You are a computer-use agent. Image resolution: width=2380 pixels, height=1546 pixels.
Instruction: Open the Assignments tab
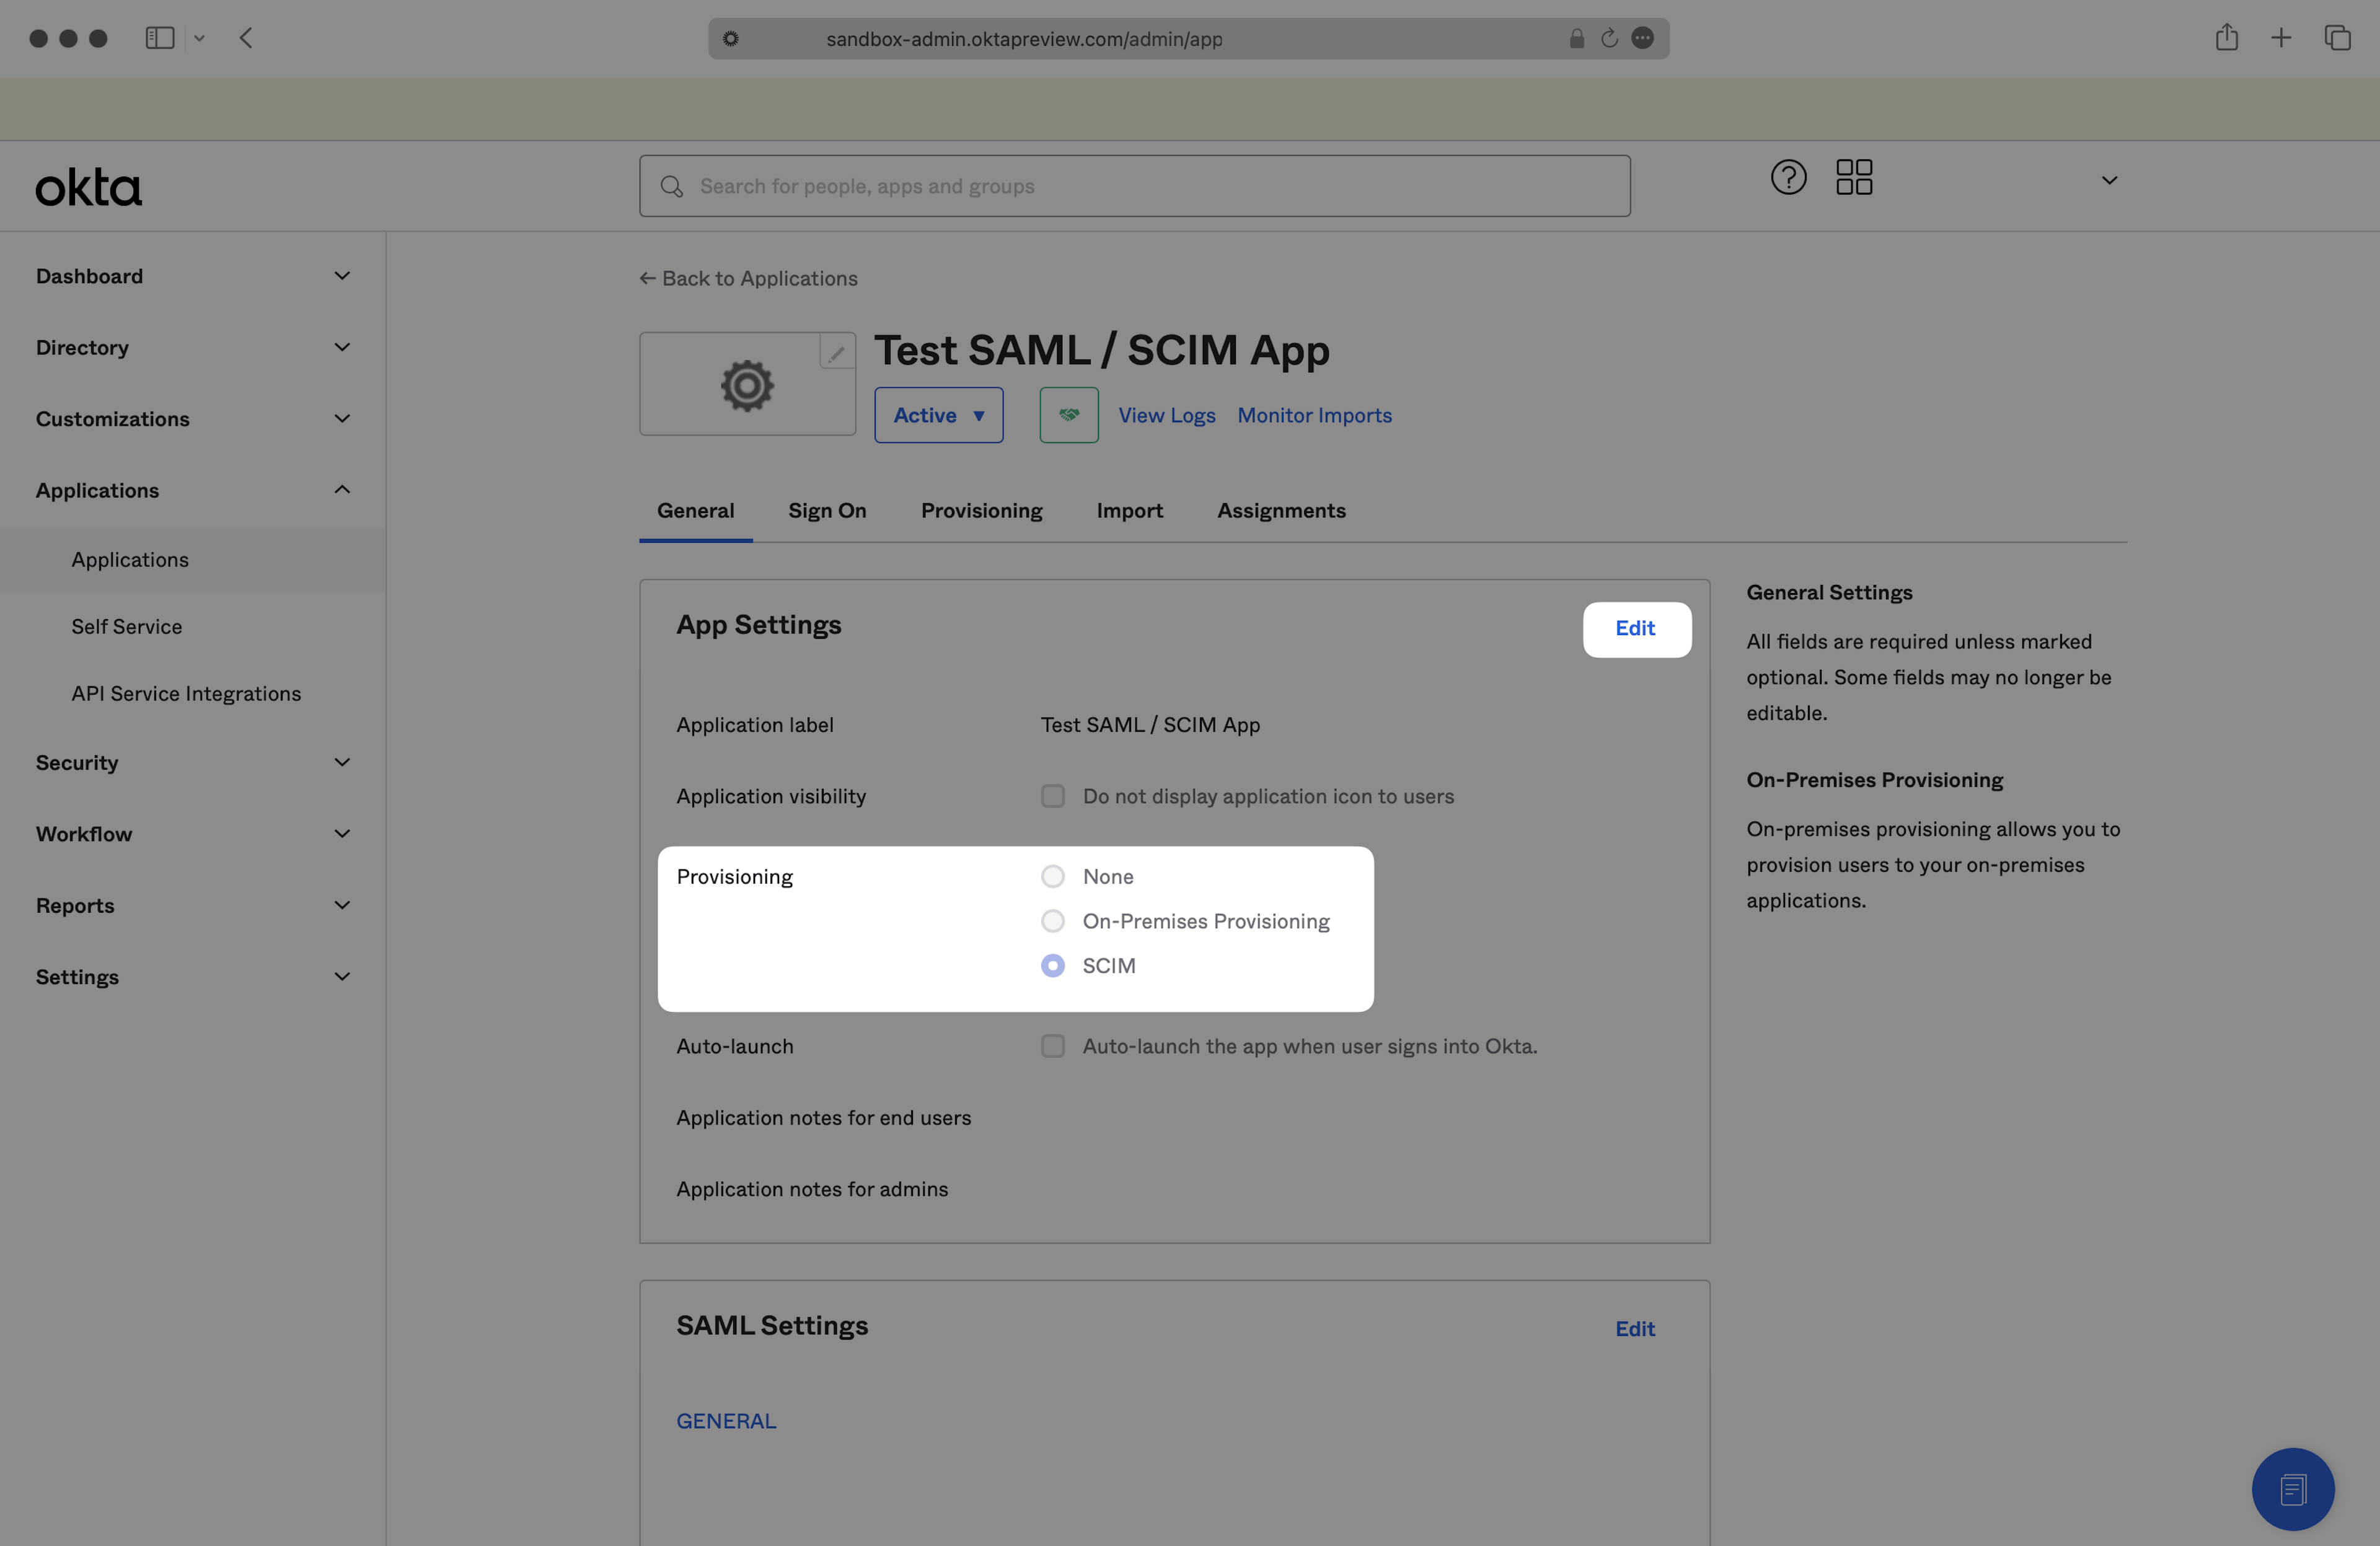pos(1281,511)
